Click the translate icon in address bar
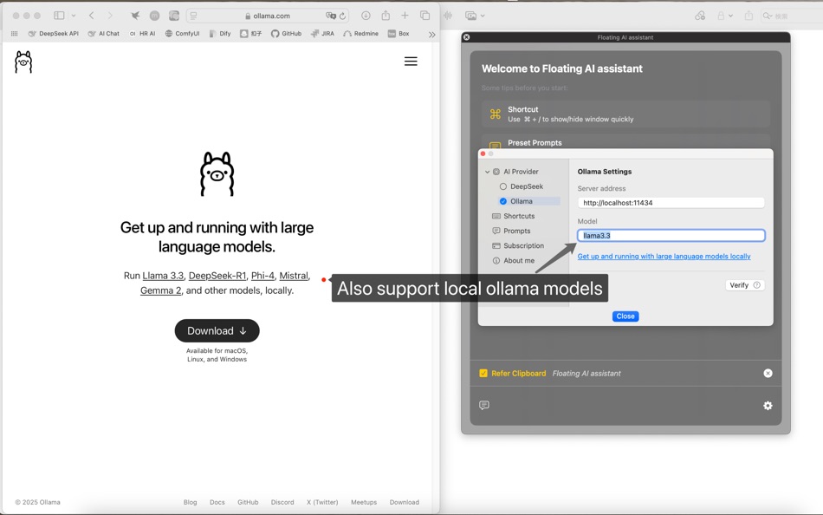The height and width of the screenshot is (515, 823). tap(331, 16)
